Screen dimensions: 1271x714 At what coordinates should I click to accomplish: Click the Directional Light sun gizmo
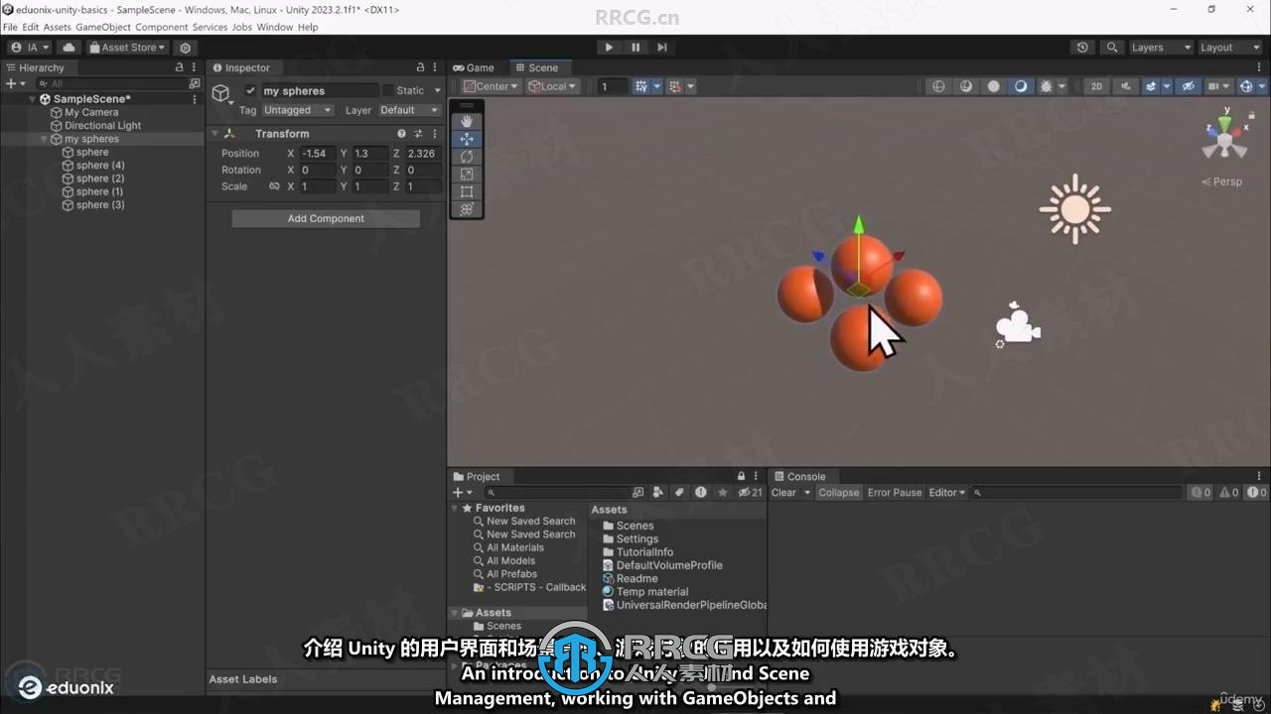(x=1074, y=209)
